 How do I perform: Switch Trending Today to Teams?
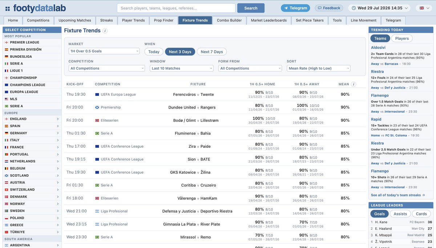tap(380, 38)
